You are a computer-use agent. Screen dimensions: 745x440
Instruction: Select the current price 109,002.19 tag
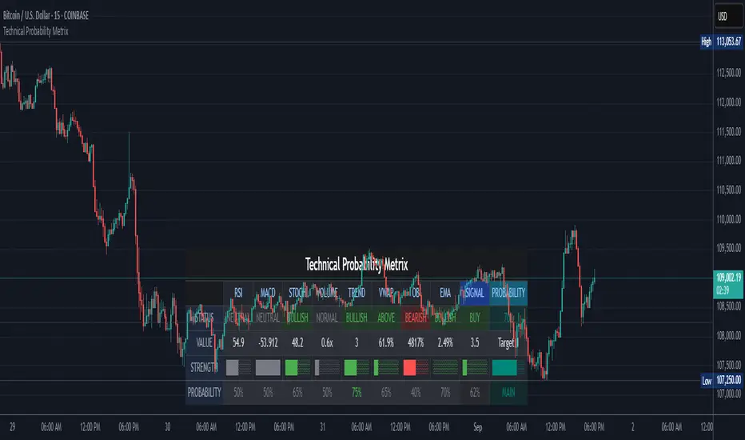[x=728, y=283]
